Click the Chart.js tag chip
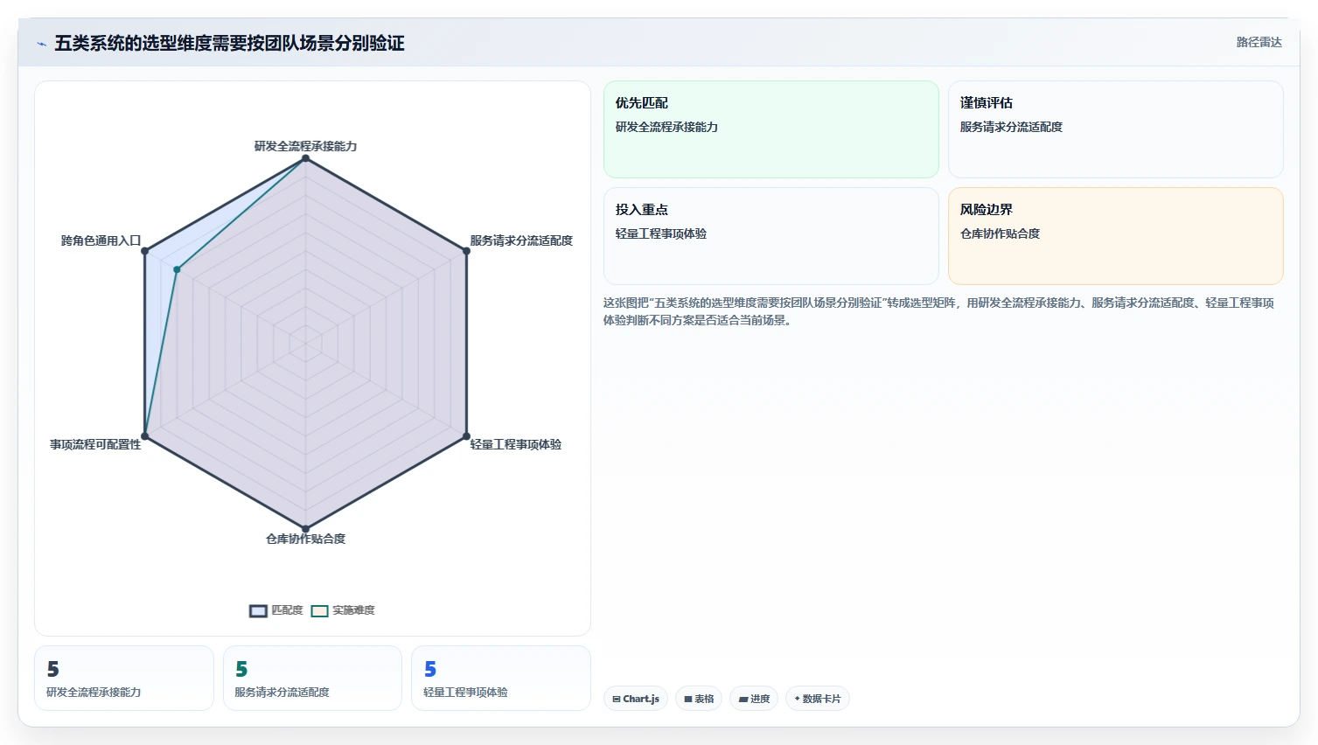1318x745 pixels. point(636,699)
